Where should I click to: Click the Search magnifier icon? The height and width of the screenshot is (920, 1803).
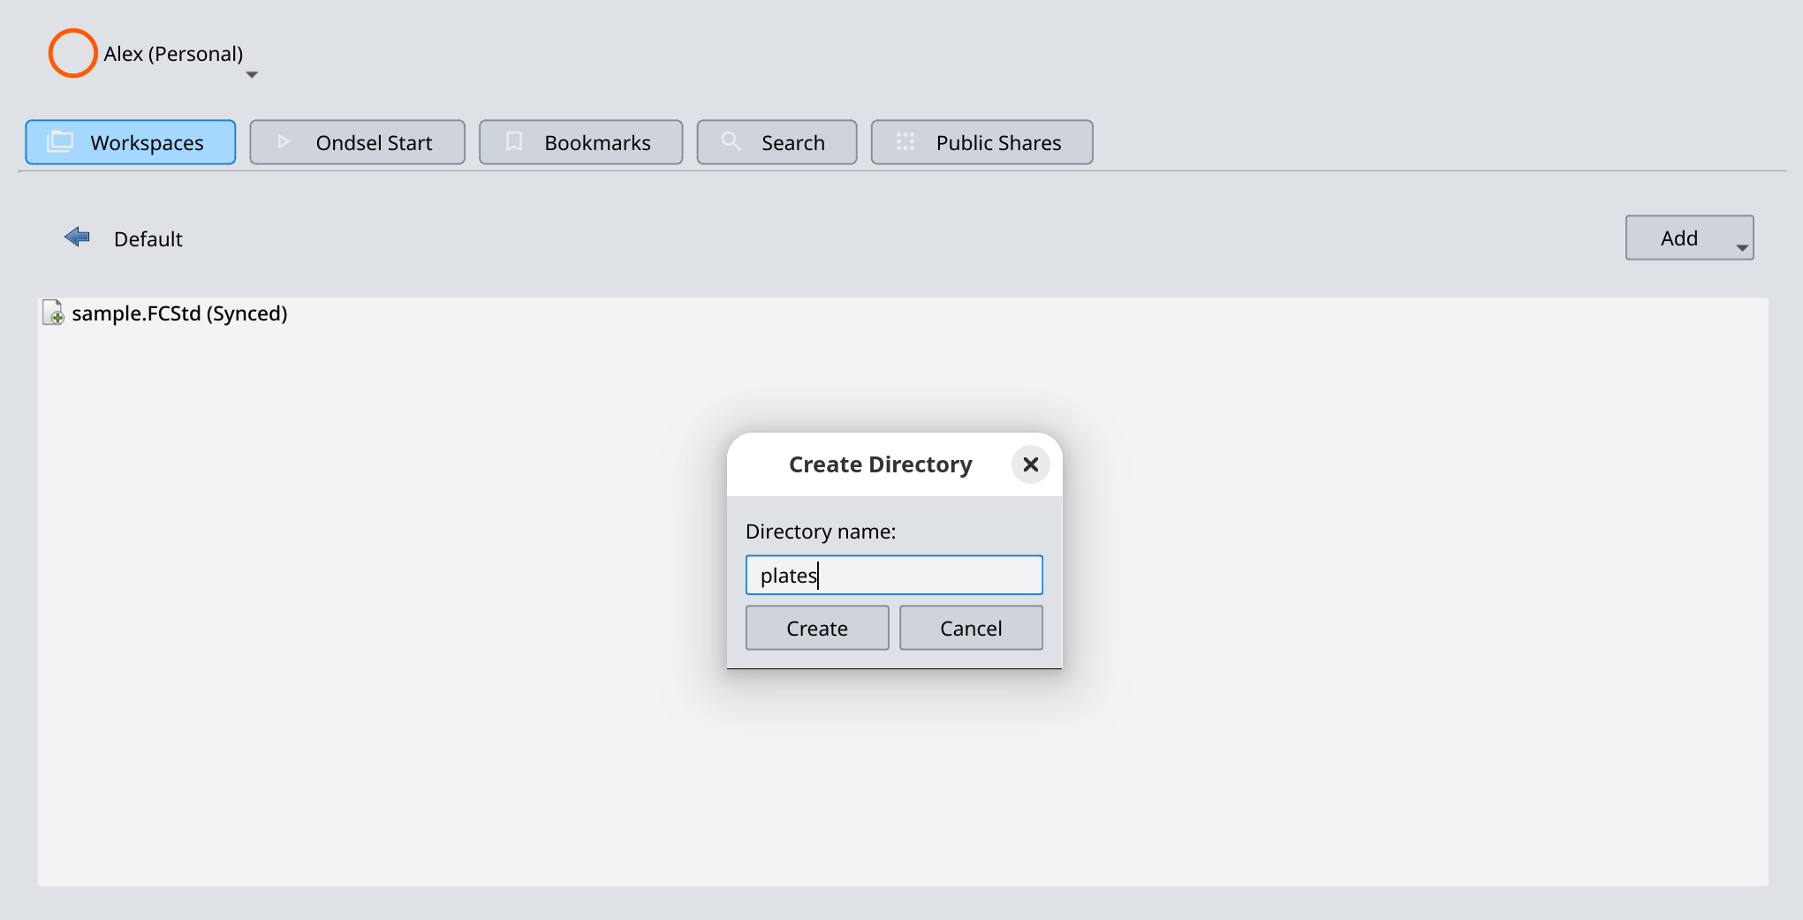coord(731,141)
